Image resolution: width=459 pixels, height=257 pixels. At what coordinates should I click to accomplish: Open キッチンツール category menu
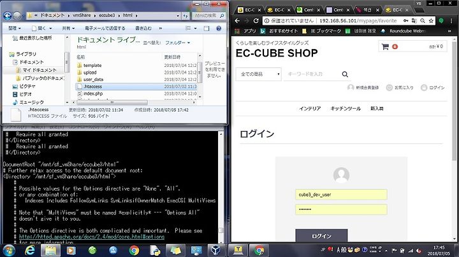pos(346,108)
